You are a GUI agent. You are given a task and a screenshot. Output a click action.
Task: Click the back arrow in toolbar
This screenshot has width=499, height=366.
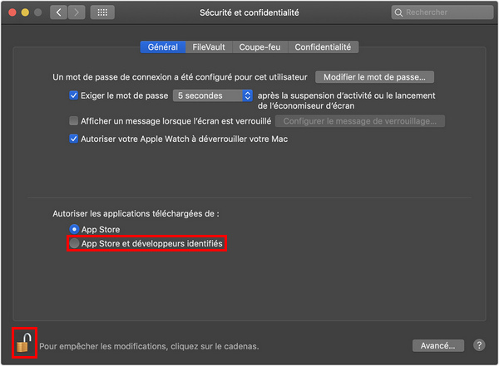coord(59,12)
